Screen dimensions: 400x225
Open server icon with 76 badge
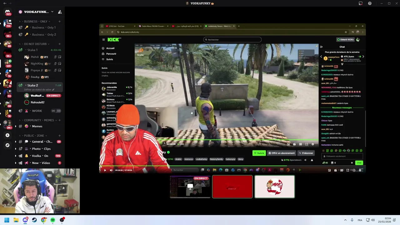pyautogui.click(x=7, y=73)
